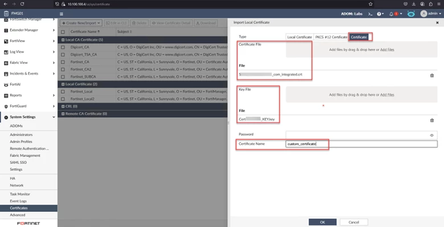Open the admin user menu
Image resolution: width=444 pixels, height=227 pixels.
tap(430, 14)
